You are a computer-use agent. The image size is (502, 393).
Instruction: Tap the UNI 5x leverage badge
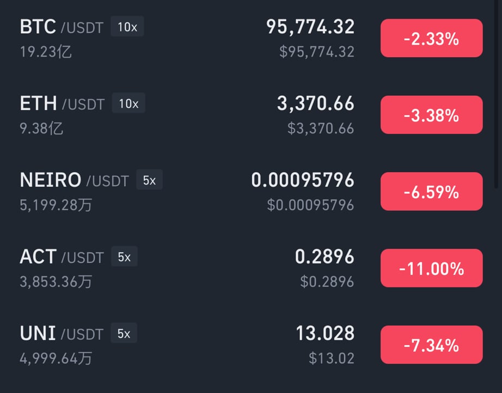pos(124,333)
